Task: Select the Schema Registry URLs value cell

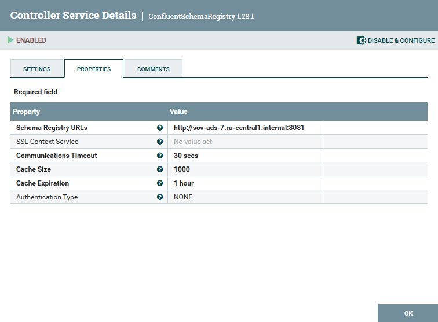Action: point(239,128)
